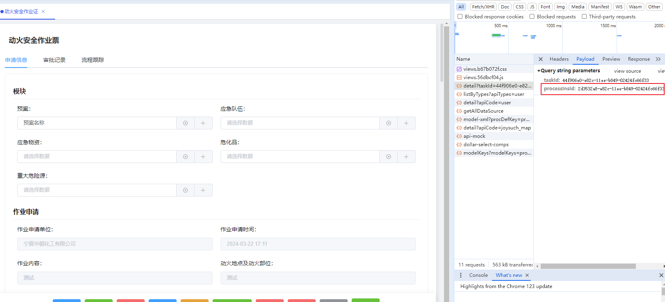Viewport: 665px width, 302px height.
Task: Select listByTypes?apiTypes=user request
Action: pyautogui.click(x=494, y=94)
